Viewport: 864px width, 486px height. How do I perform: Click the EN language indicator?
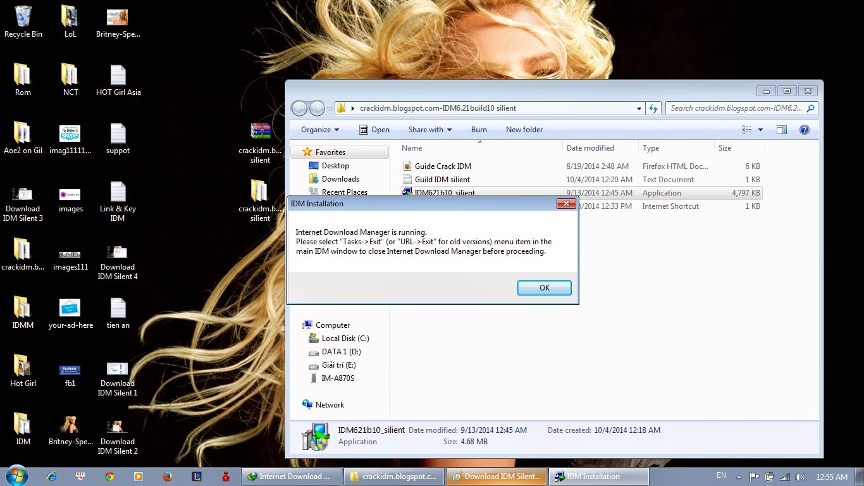click(721, 475)
